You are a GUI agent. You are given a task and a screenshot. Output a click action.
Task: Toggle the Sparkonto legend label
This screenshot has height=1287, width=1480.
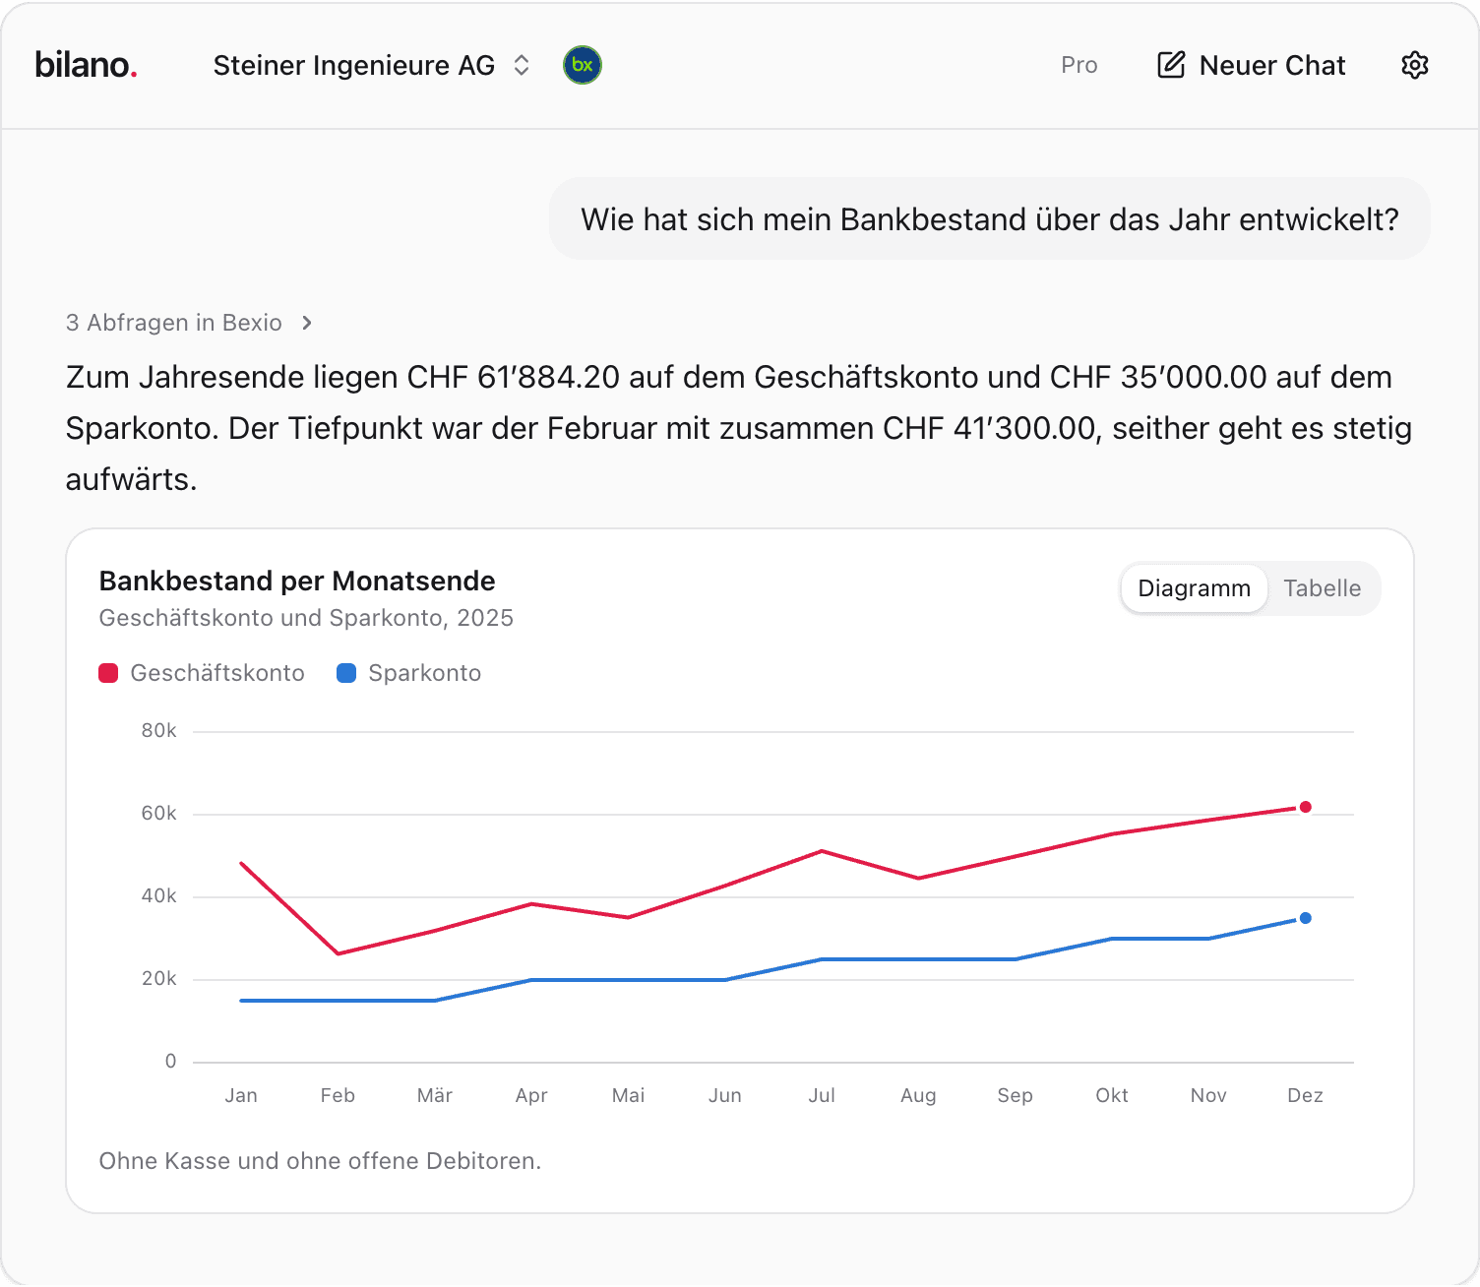tap(424, 673)
